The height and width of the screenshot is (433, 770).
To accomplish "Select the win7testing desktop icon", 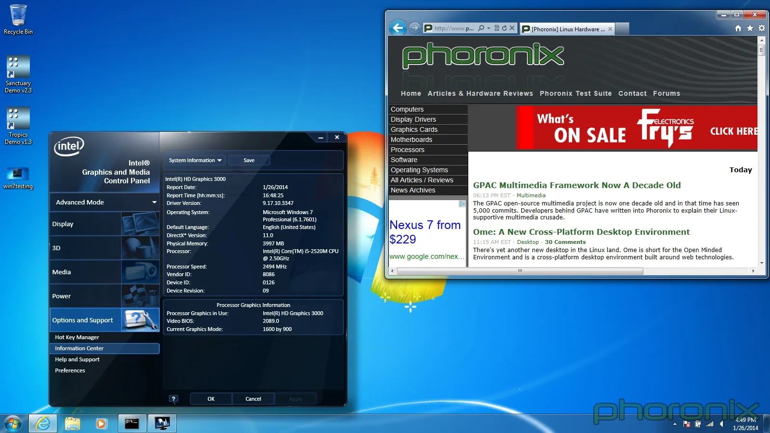I will click(18, 178).
